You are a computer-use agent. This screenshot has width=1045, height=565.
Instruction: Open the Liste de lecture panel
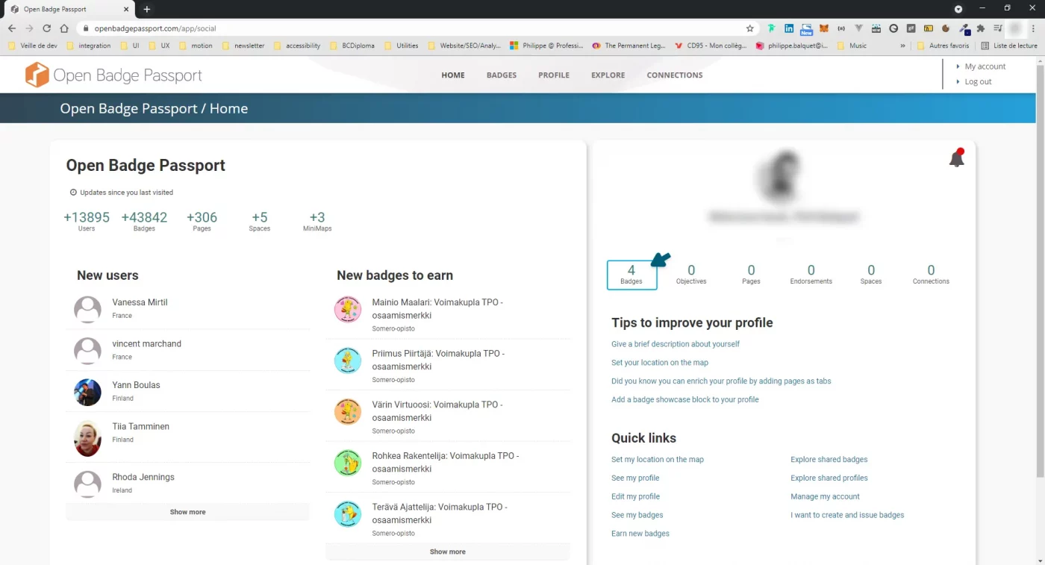[1009, 46]
